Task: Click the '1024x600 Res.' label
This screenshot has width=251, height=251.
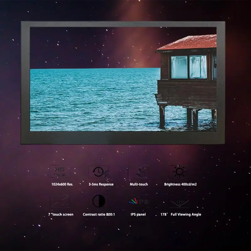Action: 62,184
